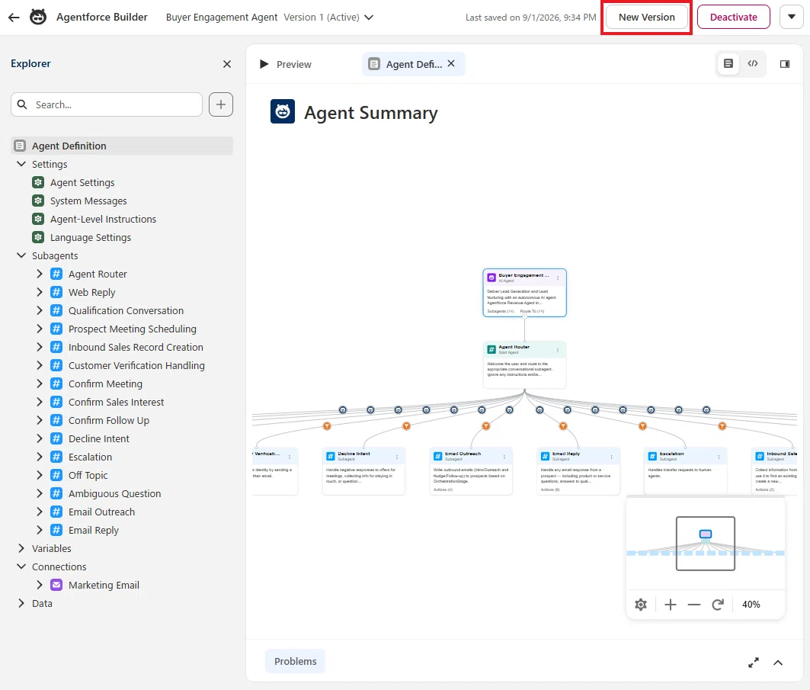Open the Agent Defi... tab

click(413, 64)
